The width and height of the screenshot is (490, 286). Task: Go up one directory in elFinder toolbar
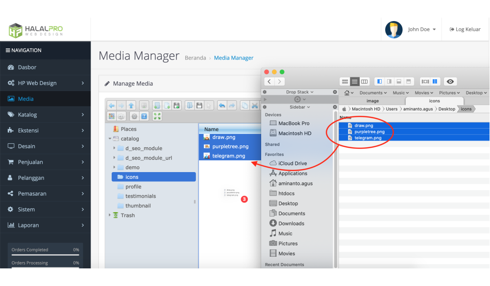click(x=131, y=106)
